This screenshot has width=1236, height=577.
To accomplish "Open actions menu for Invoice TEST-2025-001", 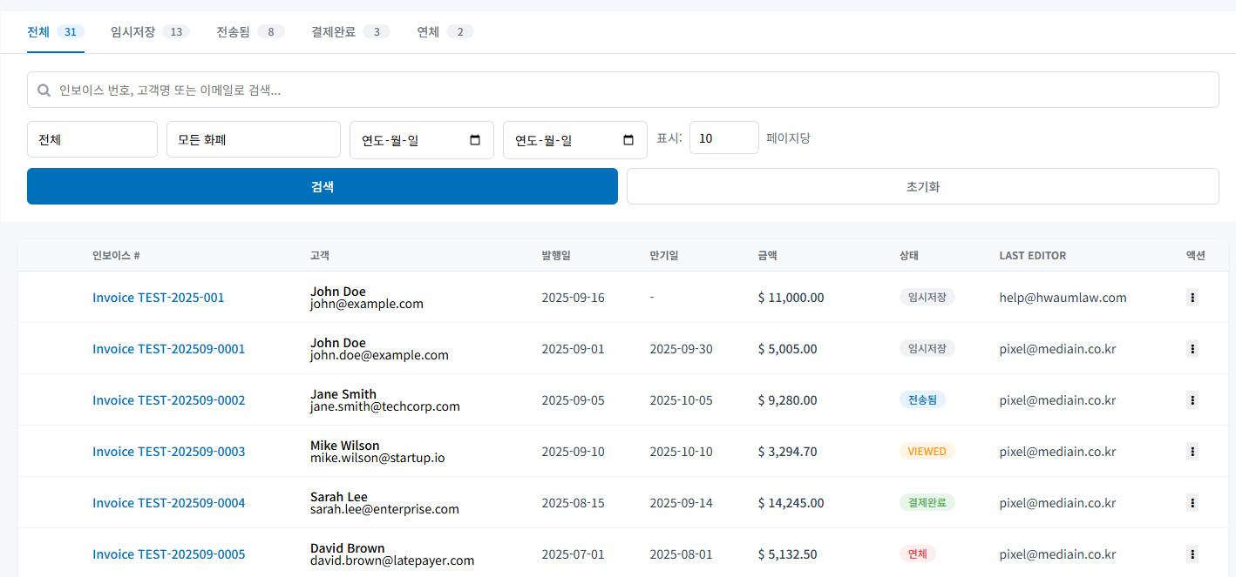I will [1192, 298].
